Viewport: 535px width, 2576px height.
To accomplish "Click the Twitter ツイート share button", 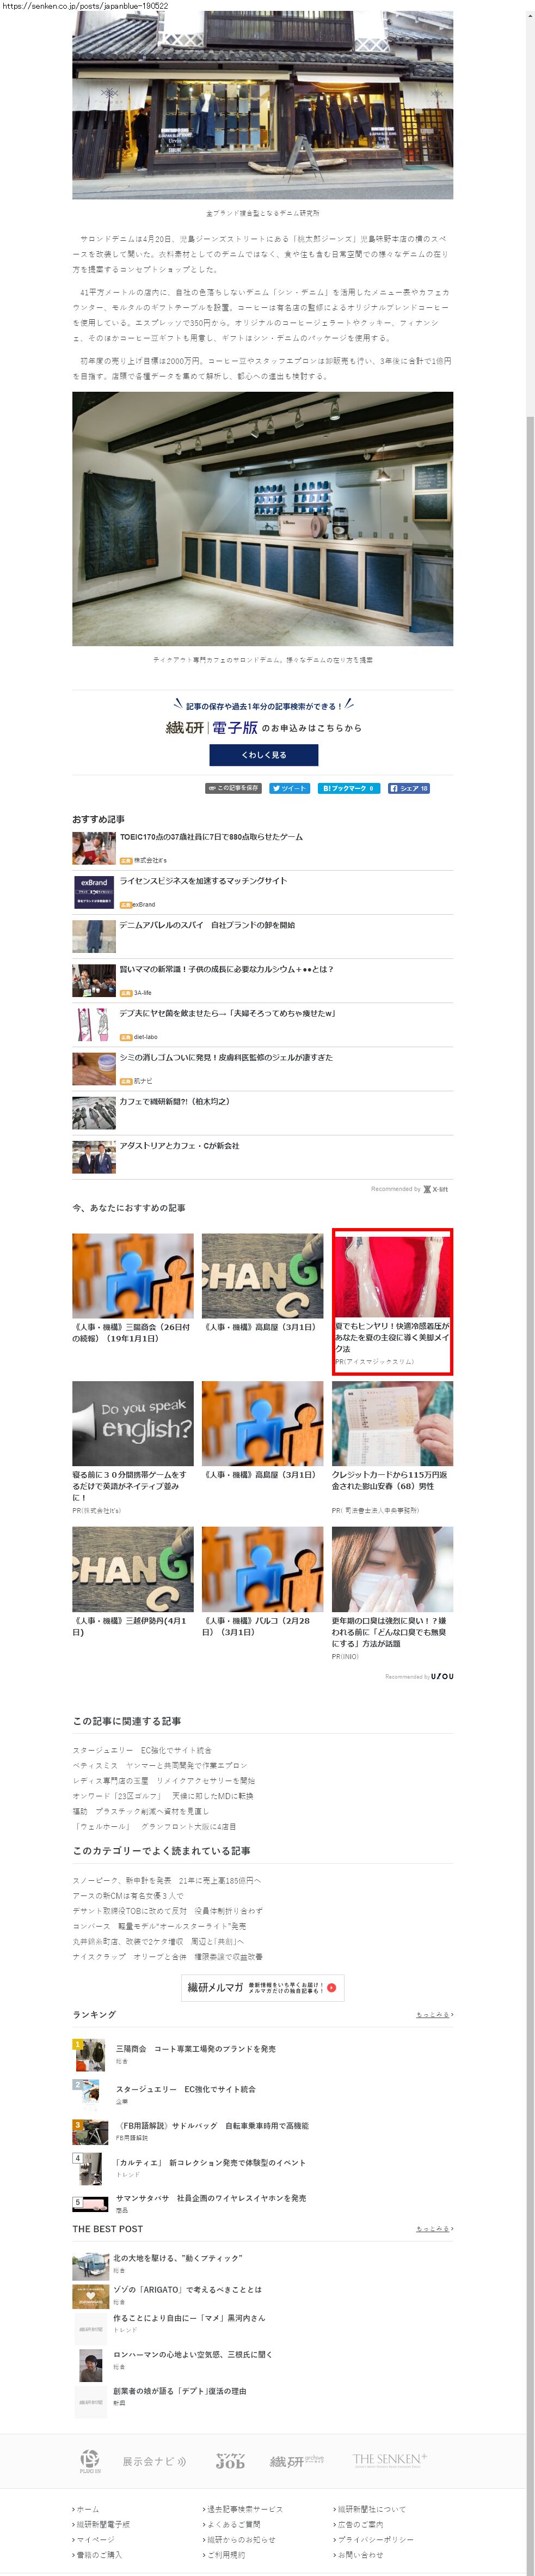I will 290,788.
